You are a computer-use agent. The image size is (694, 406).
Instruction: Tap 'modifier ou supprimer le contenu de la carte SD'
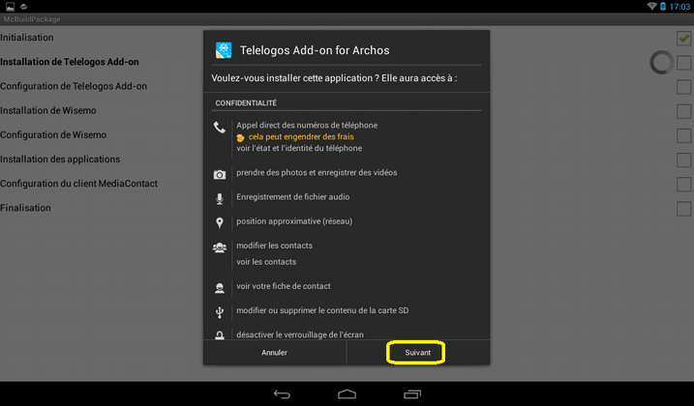coord(322,310)
